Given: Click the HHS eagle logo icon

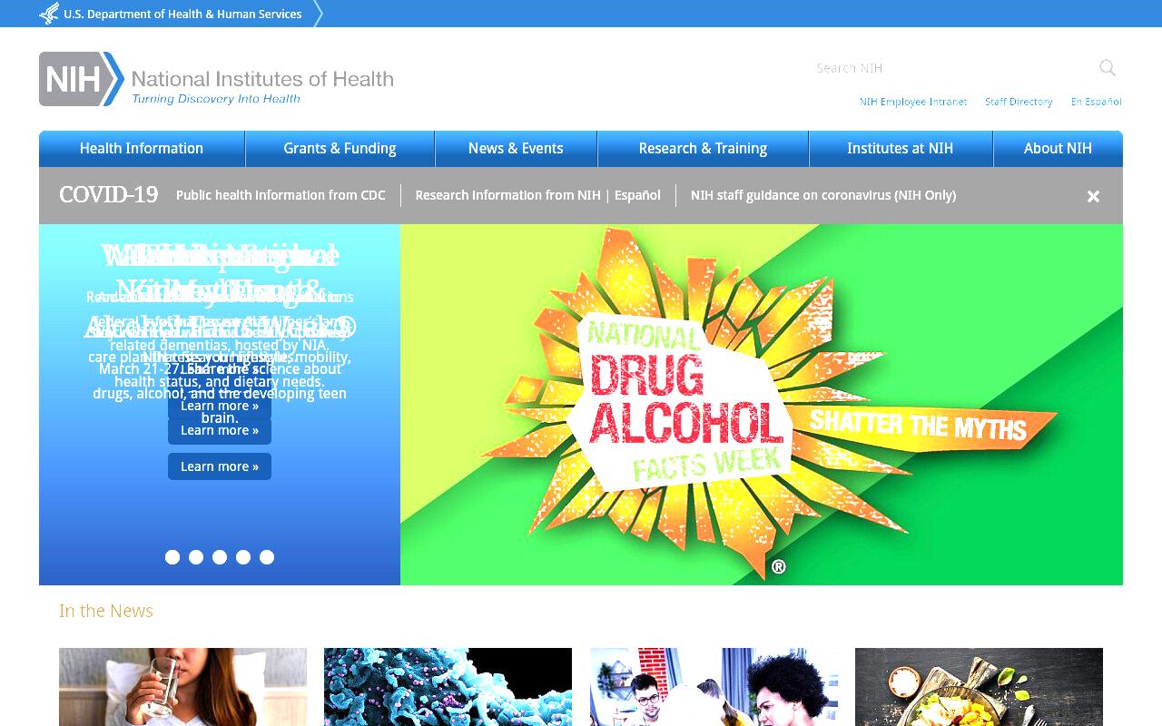Looking at the screenshot, I should (49, 14).
